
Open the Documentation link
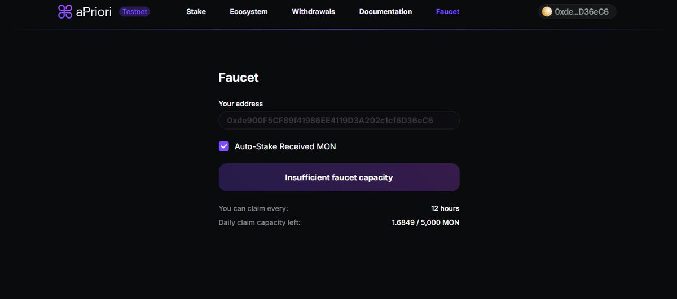coord(385,11)
